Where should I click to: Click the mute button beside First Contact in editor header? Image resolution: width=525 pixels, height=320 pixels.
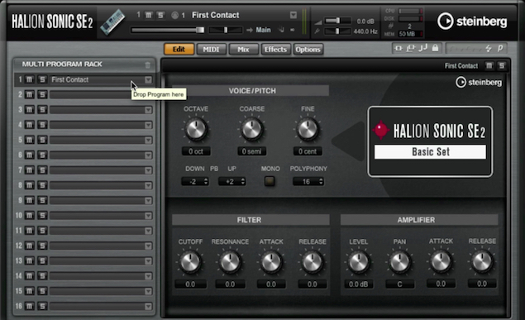coord(489,65)
